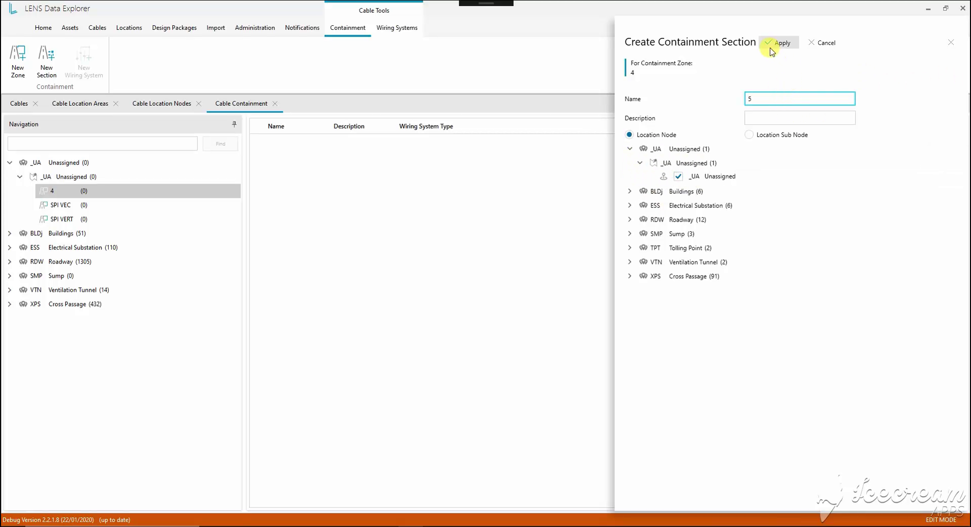Viewport: 971px width, 527px height.
Task: Click the Wiring System Type column header
Action: [x=426, y=126]
